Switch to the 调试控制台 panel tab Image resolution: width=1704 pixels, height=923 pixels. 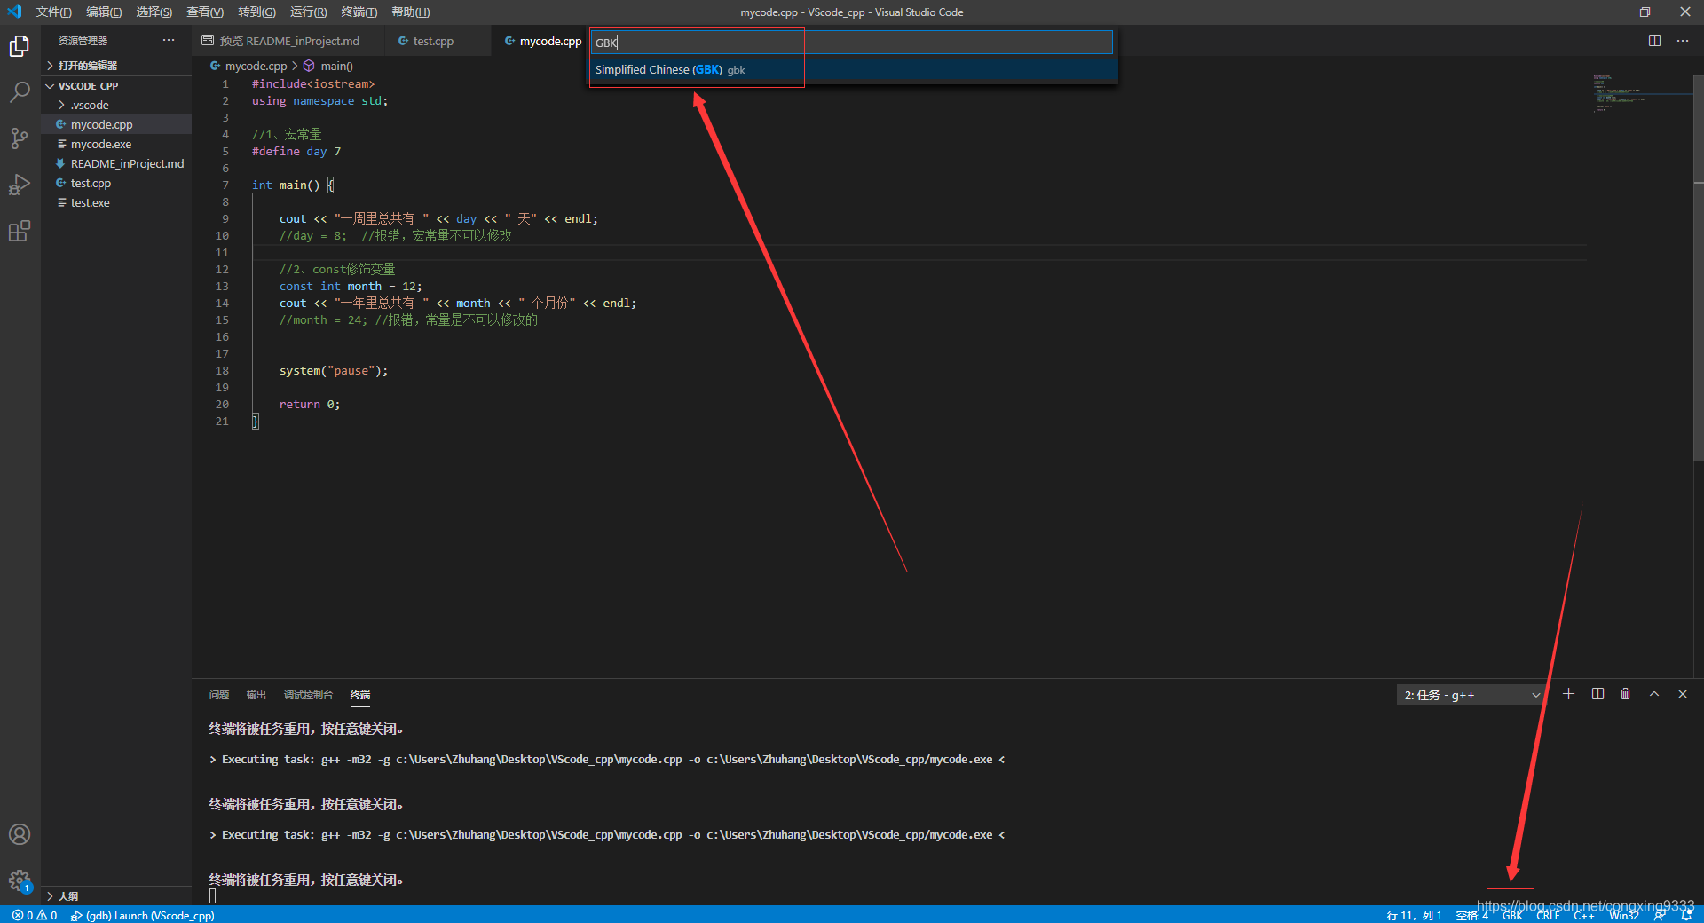point(308,695)
